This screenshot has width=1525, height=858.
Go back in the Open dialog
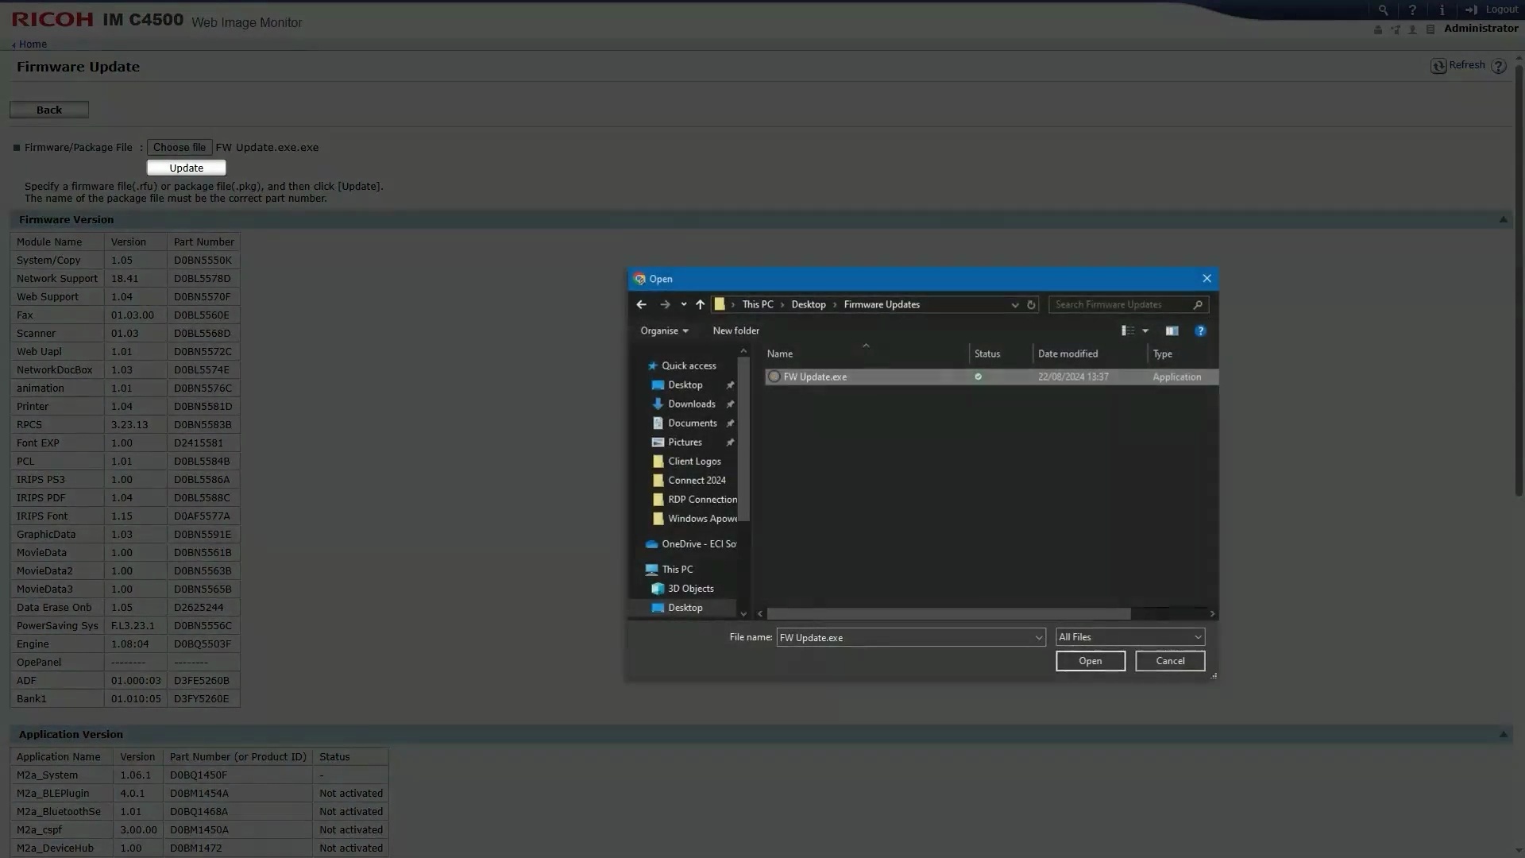641,304
